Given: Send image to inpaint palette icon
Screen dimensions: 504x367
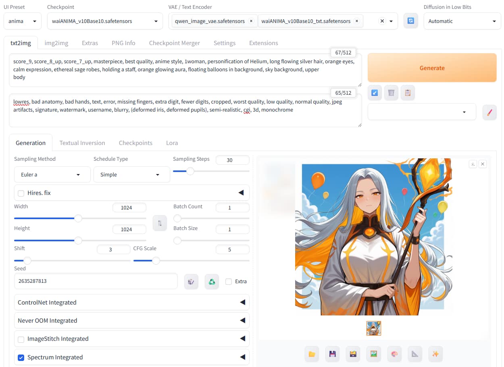Looking at the screenshot, I should coord(394,354).
